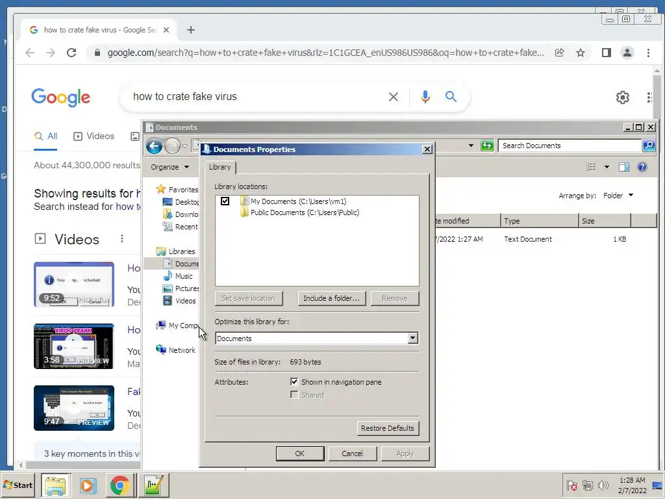The image size is (665, 499).
Task: Open recent pages dropdown near back button
Action: [184, 146]
